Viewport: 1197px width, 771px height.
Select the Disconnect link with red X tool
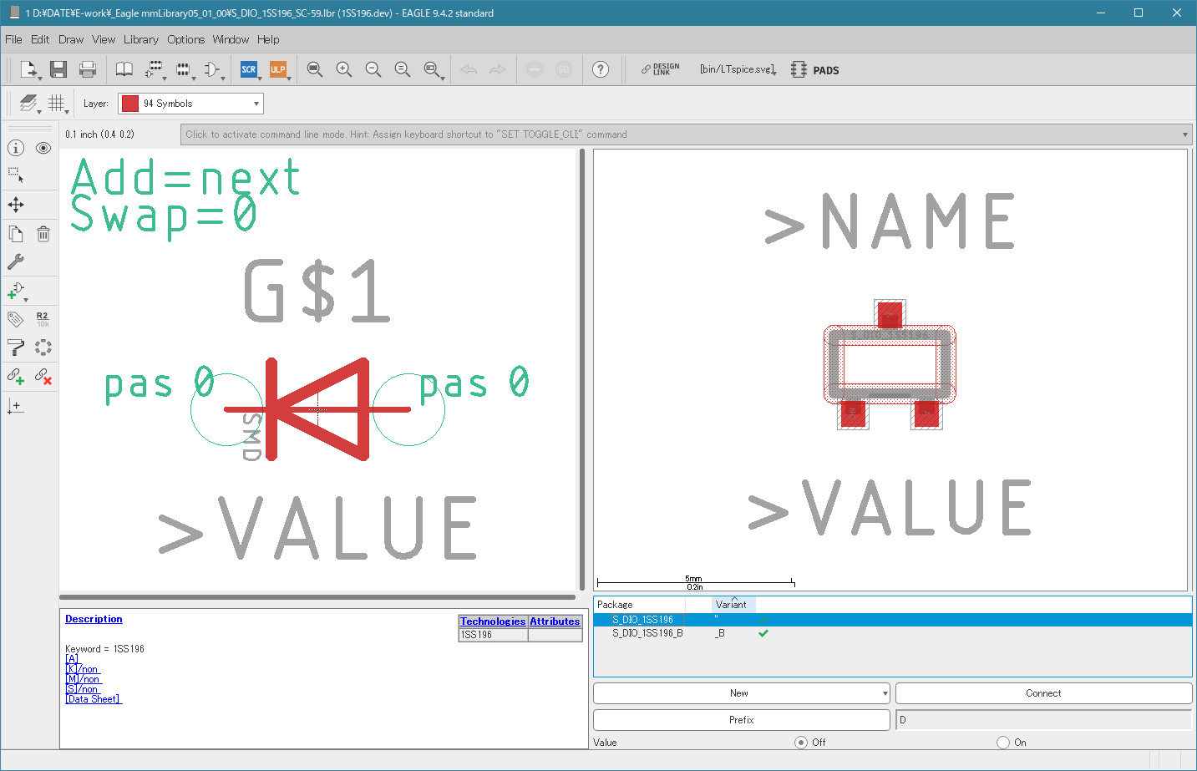(43, 377)
